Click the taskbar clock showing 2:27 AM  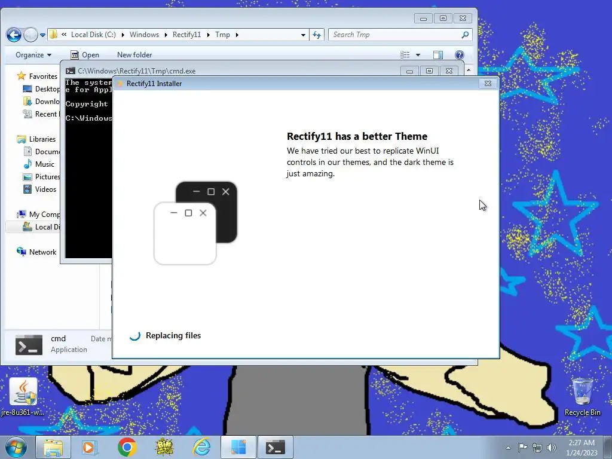582,448
